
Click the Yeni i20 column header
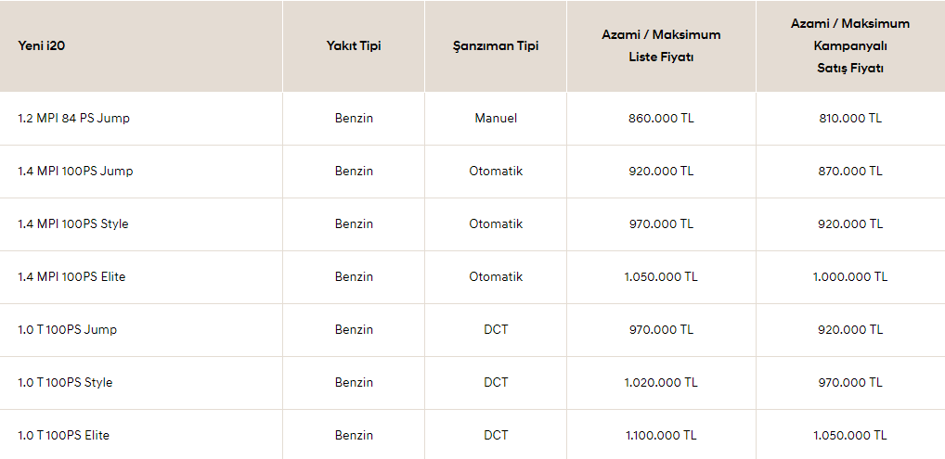click(x=42, y=46)
